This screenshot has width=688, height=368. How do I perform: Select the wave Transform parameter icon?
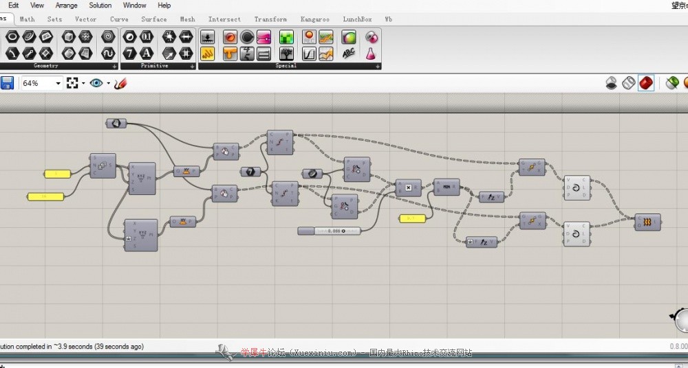coord(108,54)
